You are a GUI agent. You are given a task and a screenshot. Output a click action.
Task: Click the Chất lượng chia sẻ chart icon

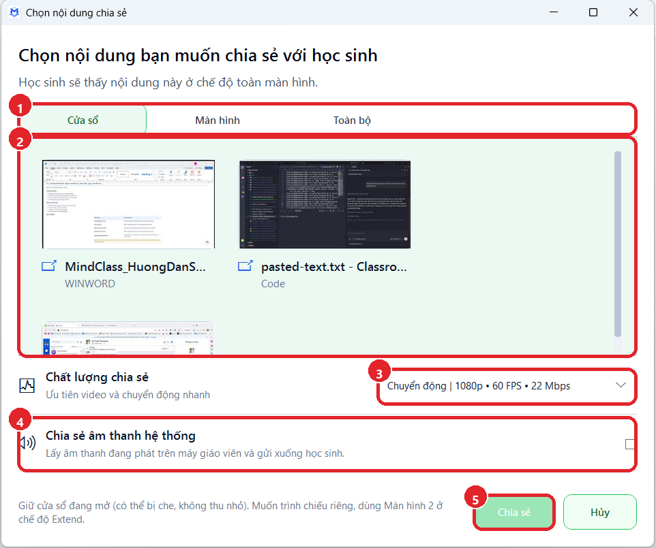27,385
